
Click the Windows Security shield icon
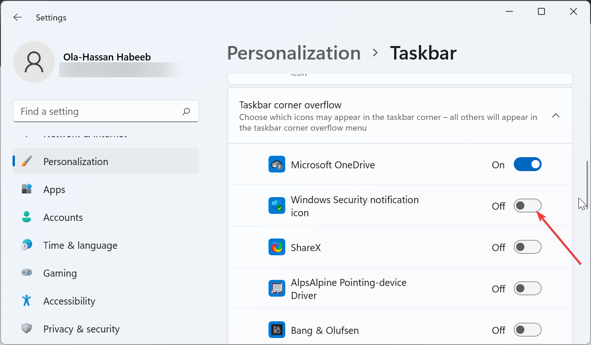point(277,206)
